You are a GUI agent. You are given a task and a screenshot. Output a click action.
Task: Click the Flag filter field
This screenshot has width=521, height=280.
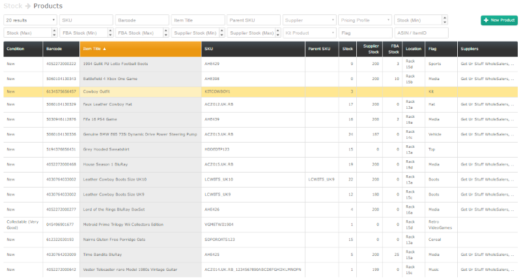365,33
